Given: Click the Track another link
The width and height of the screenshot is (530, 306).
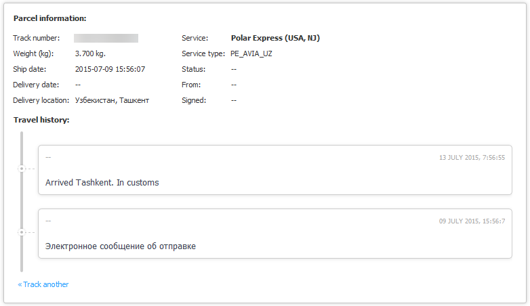Looking at the screenshot, I should coord(46,284).
